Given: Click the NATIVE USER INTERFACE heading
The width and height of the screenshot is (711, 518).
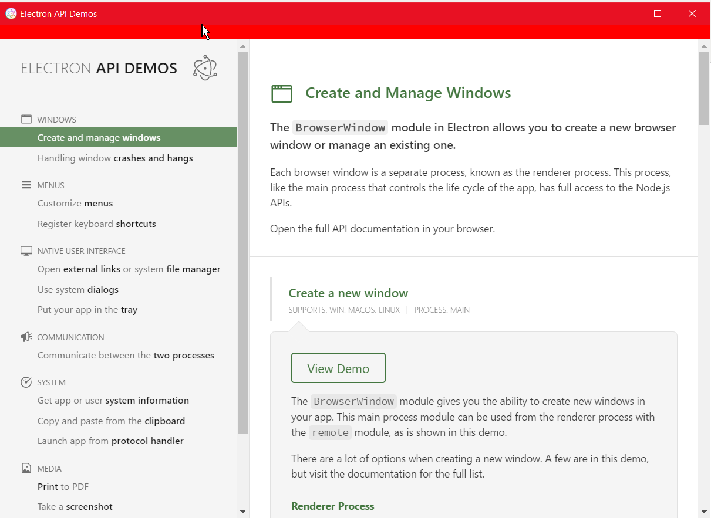Looking at the screenshot, I should (82, 251).
